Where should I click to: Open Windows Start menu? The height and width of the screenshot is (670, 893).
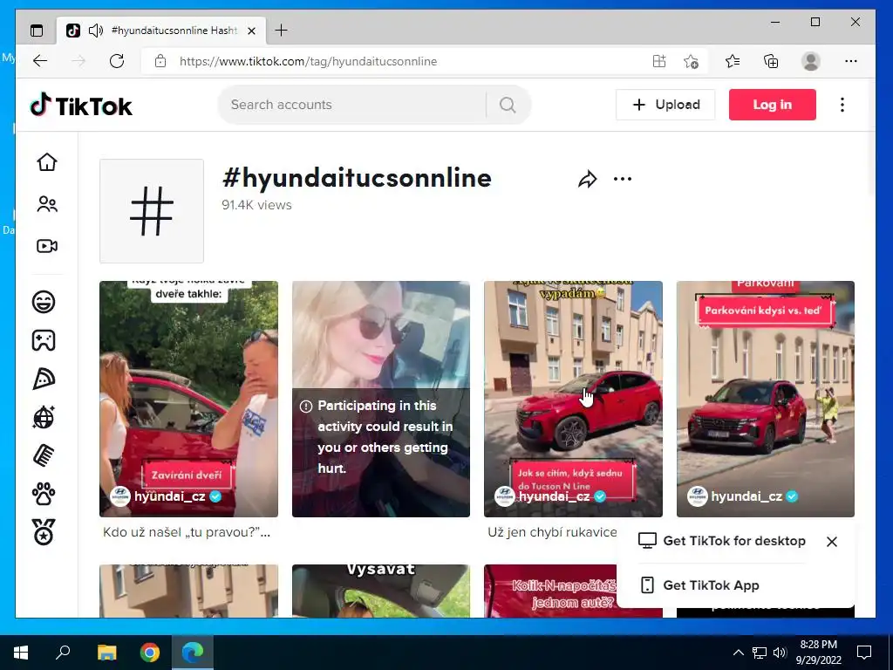(x=21, y=653)
